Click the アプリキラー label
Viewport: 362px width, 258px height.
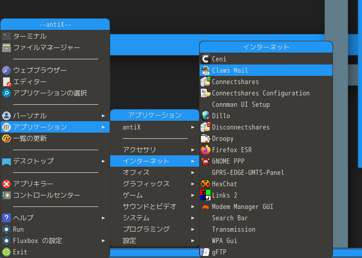point(33,184)
